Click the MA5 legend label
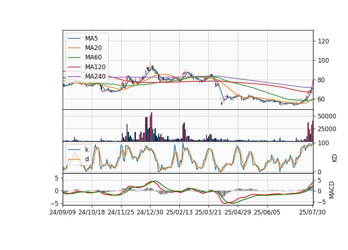The height and width of the screenshot is (250, 348). click(91, 38)
